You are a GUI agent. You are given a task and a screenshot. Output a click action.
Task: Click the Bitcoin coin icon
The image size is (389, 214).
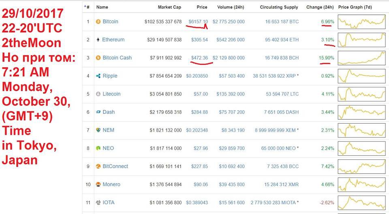(x=98, y=21)
